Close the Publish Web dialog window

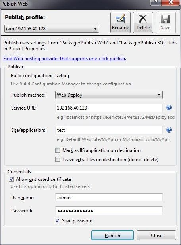pyautogui.click(x=171, y=2)
